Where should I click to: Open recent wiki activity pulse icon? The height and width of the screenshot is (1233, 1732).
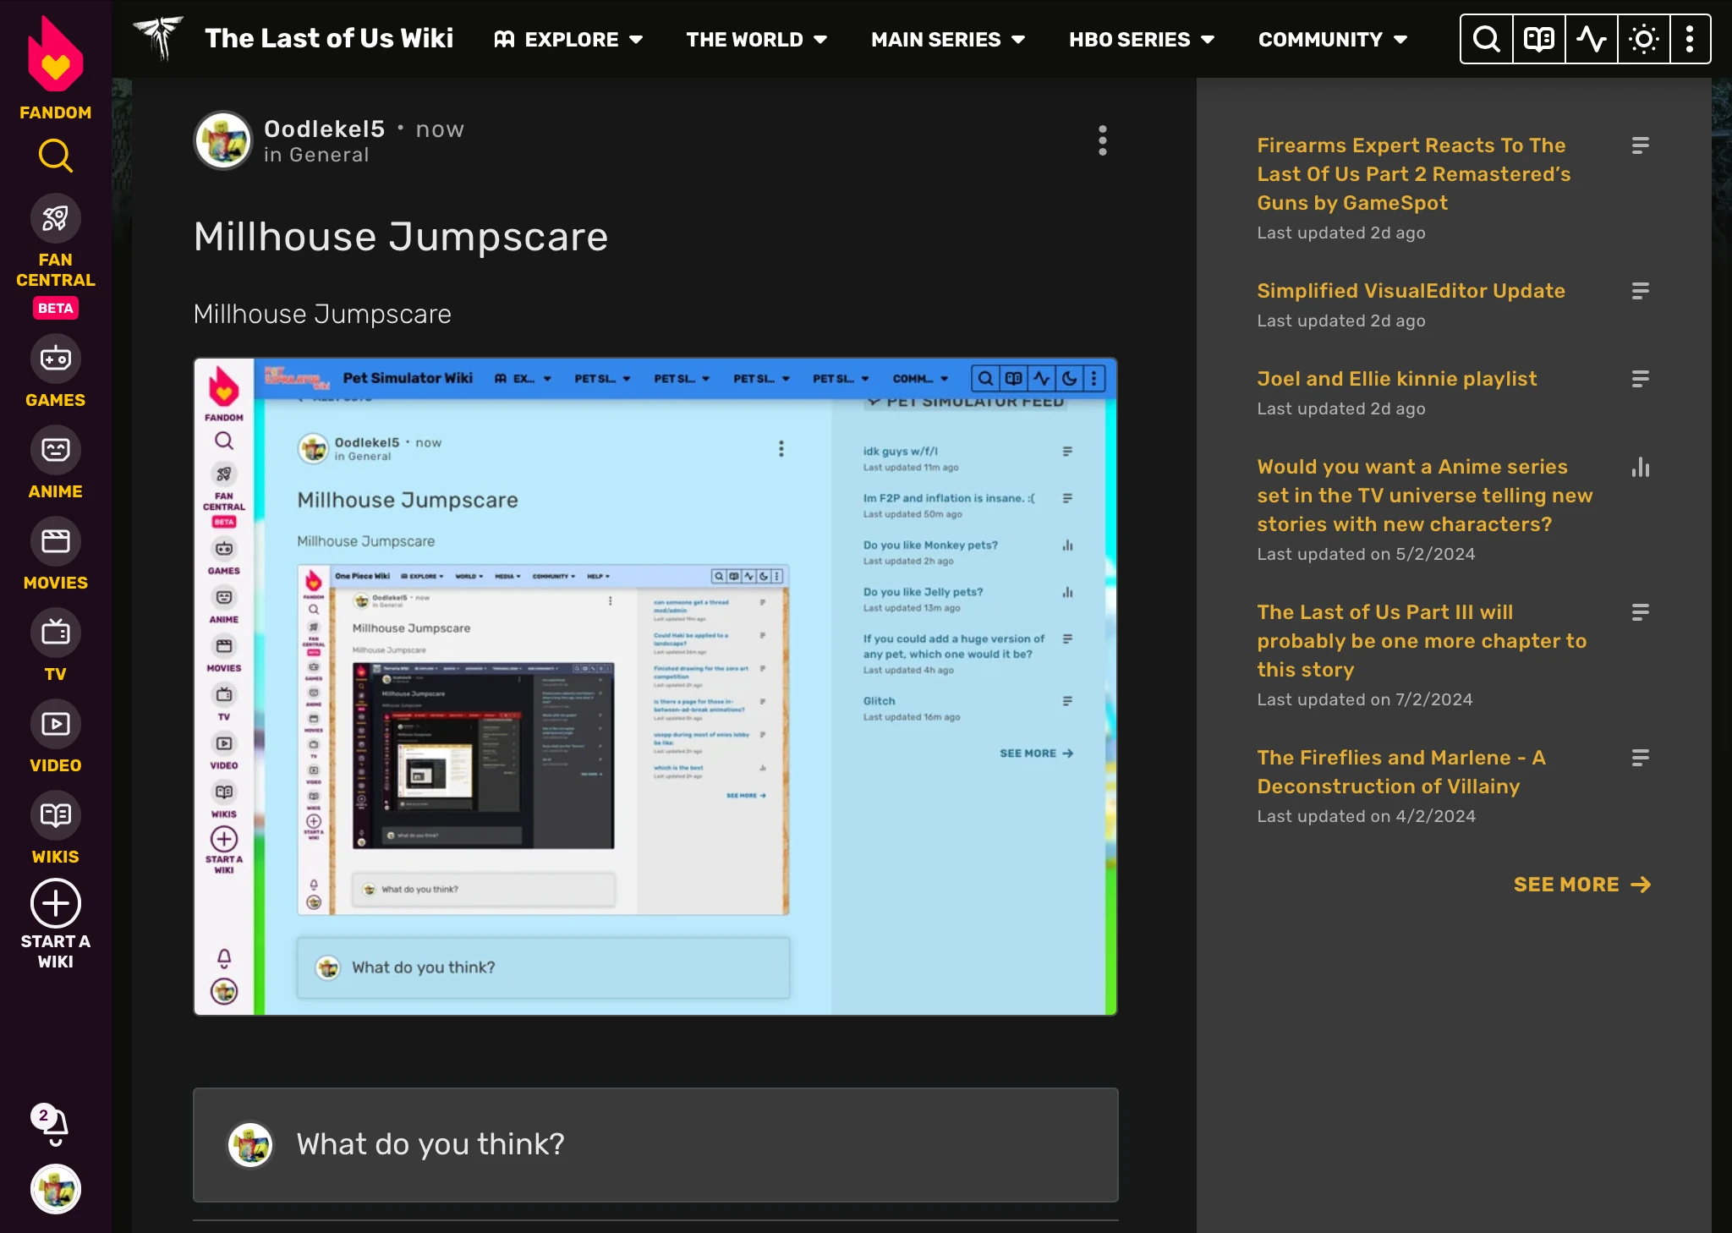coord(1591,39)
